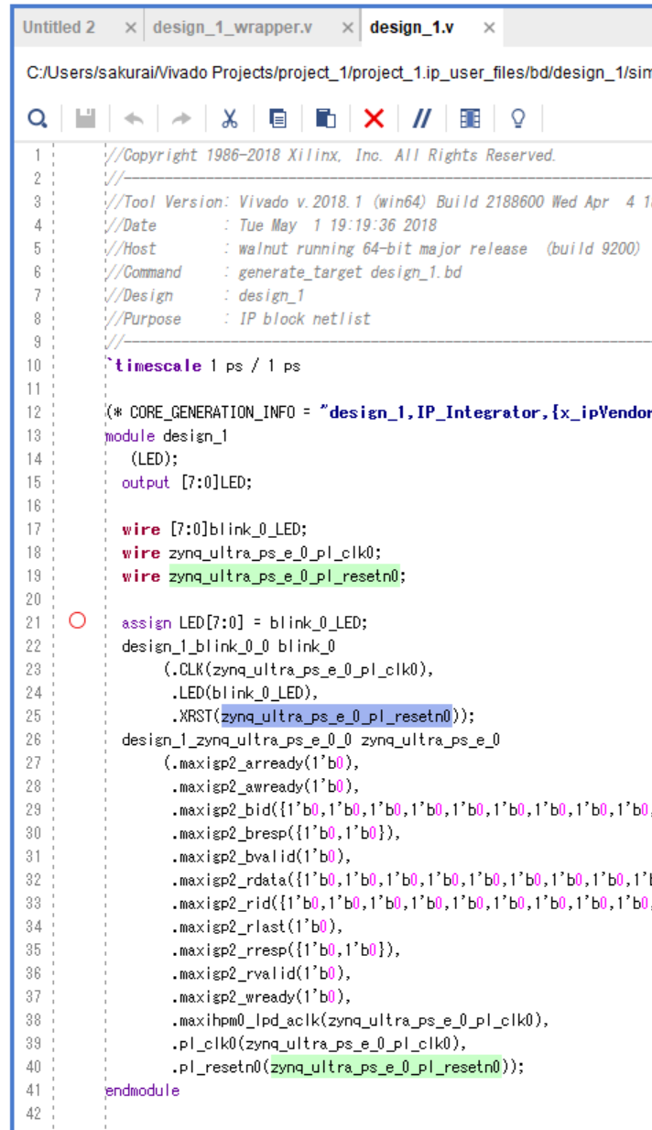Viewport: 652px width, 1130px height.
Task: Click the Cut scissors icon
Action: 230,117
